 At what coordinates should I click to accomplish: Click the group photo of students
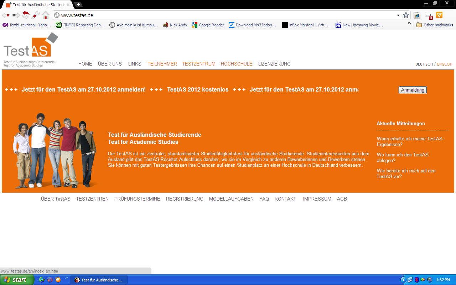55,151
